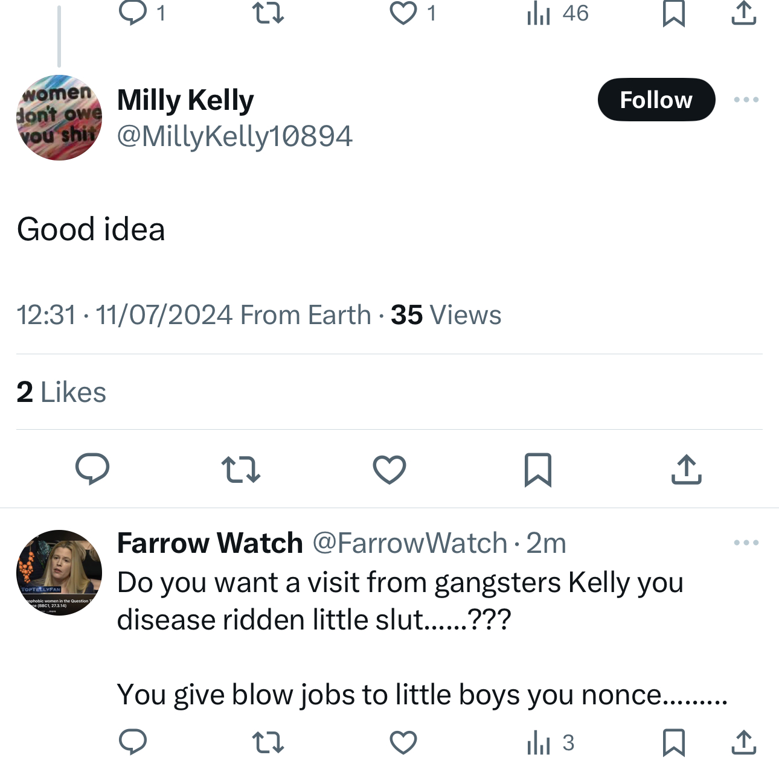779x784 pixels.
Task: View analytics for Farrow Watch's comment
Action: [x=550, y=742]
